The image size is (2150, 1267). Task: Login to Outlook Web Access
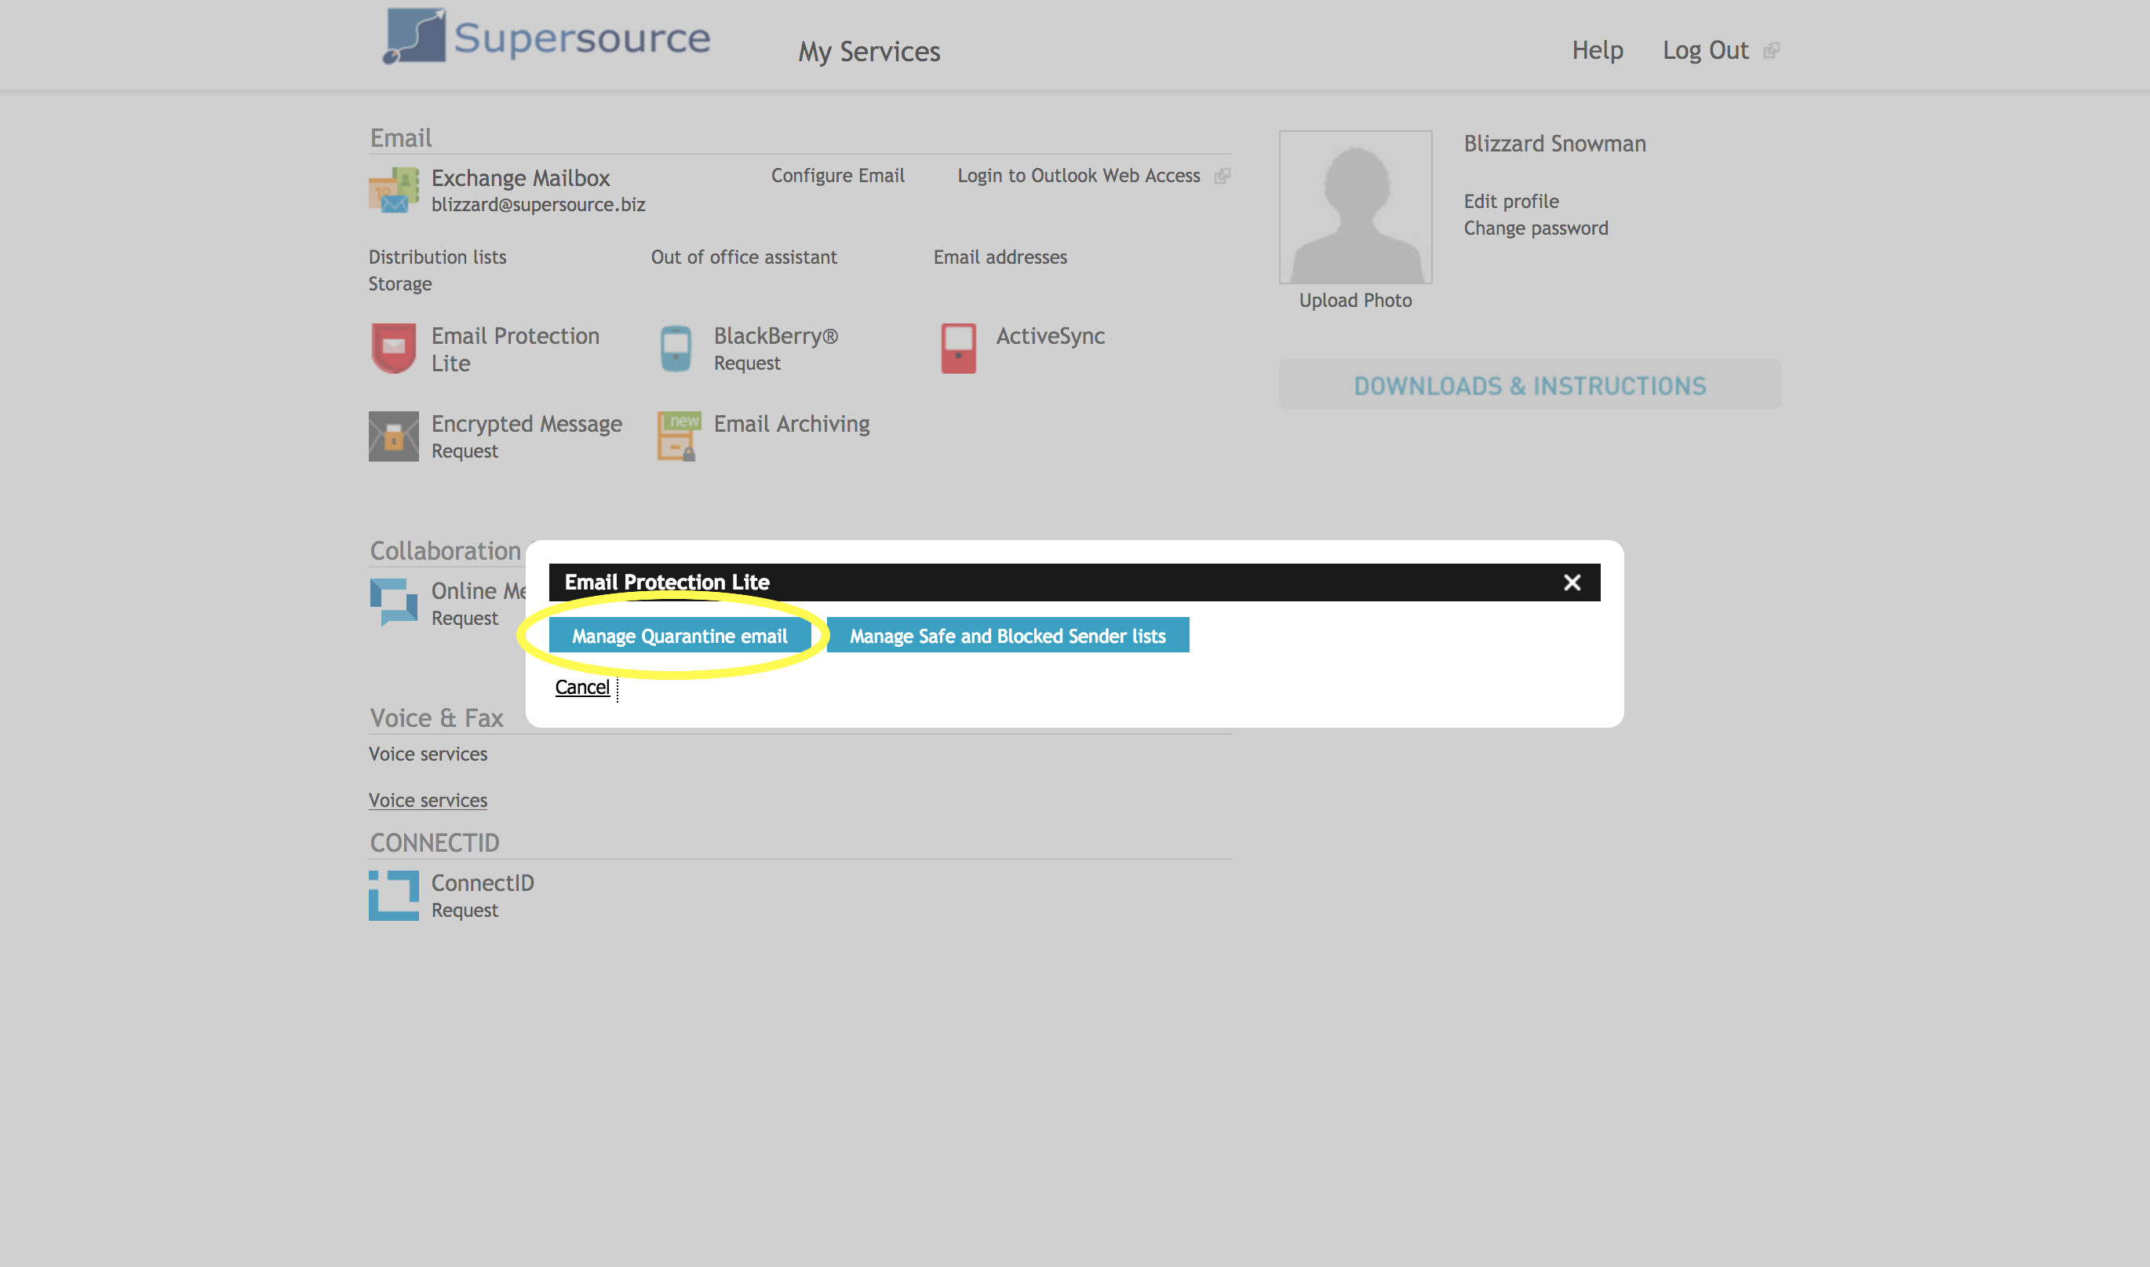(1078, 176)
